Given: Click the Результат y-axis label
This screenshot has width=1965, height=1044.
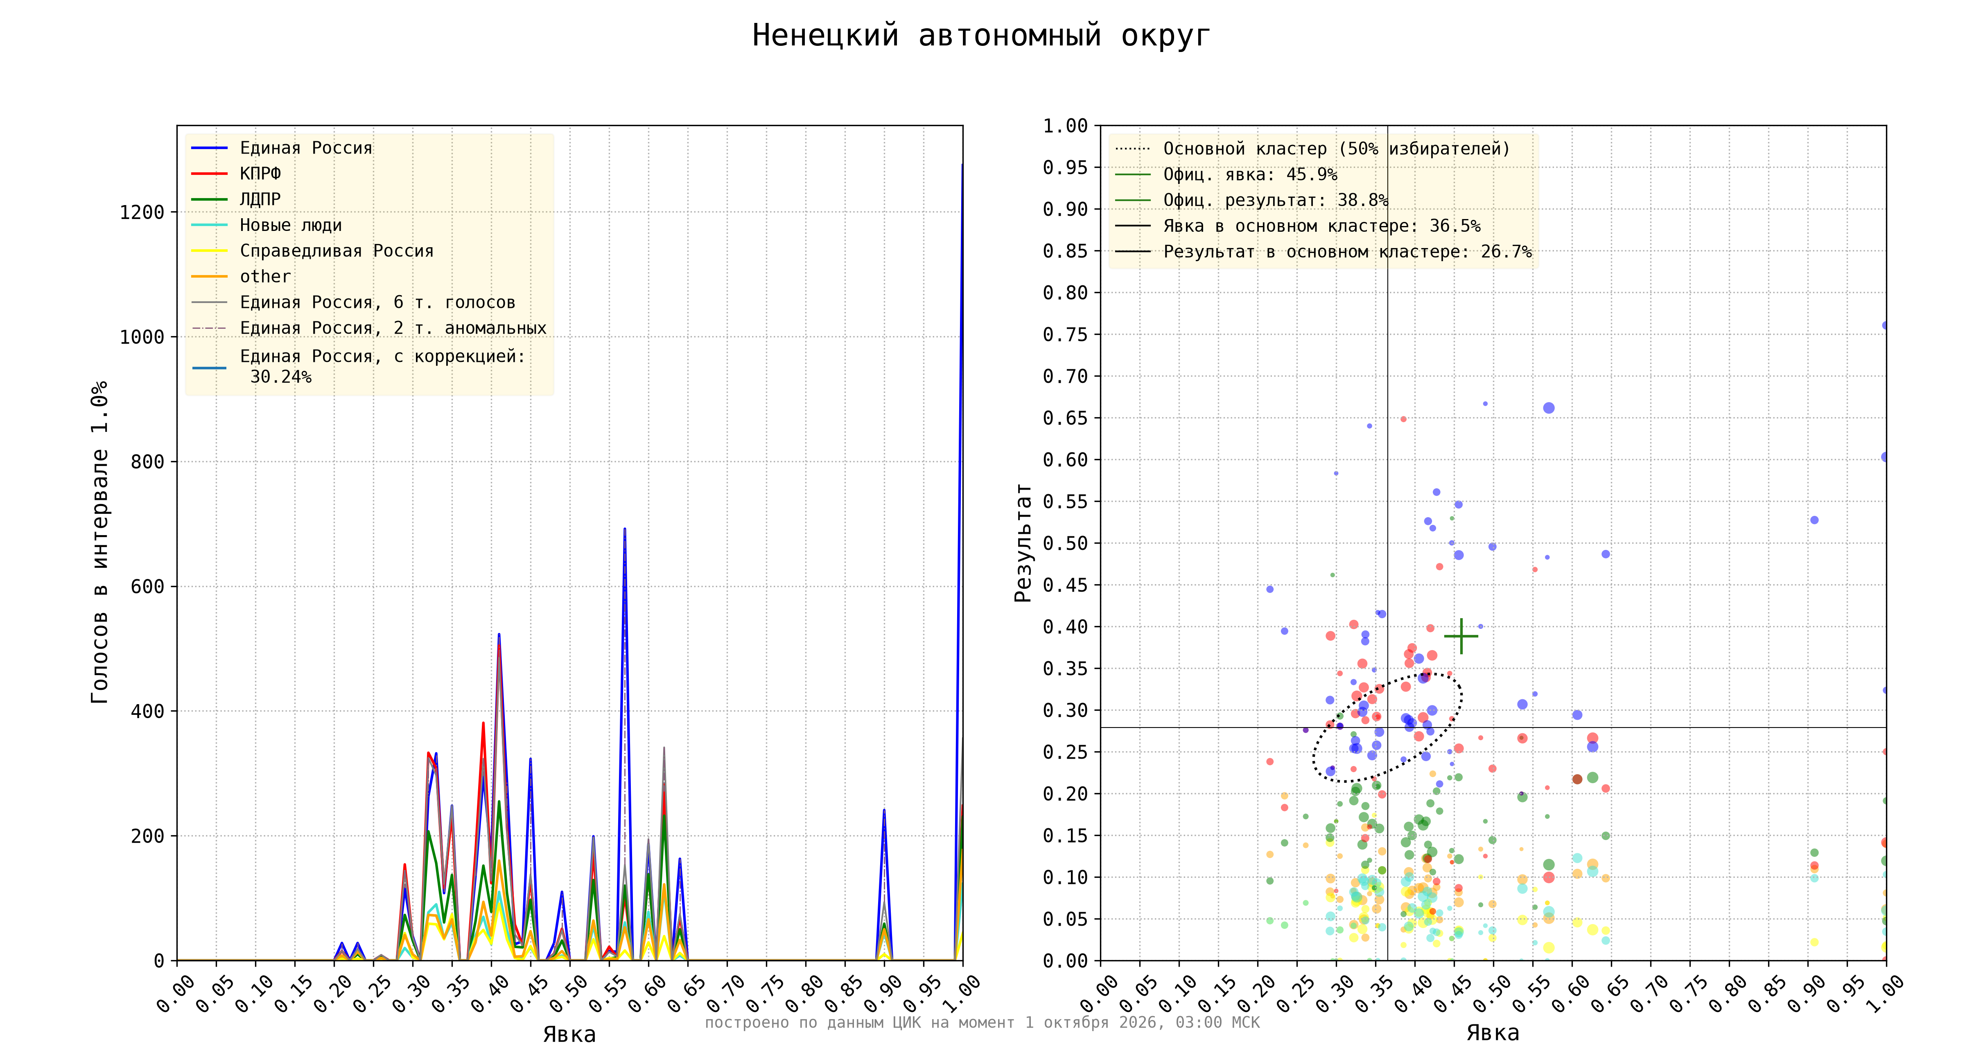Looking at the screenshot, I should (x=1023, y=542).
